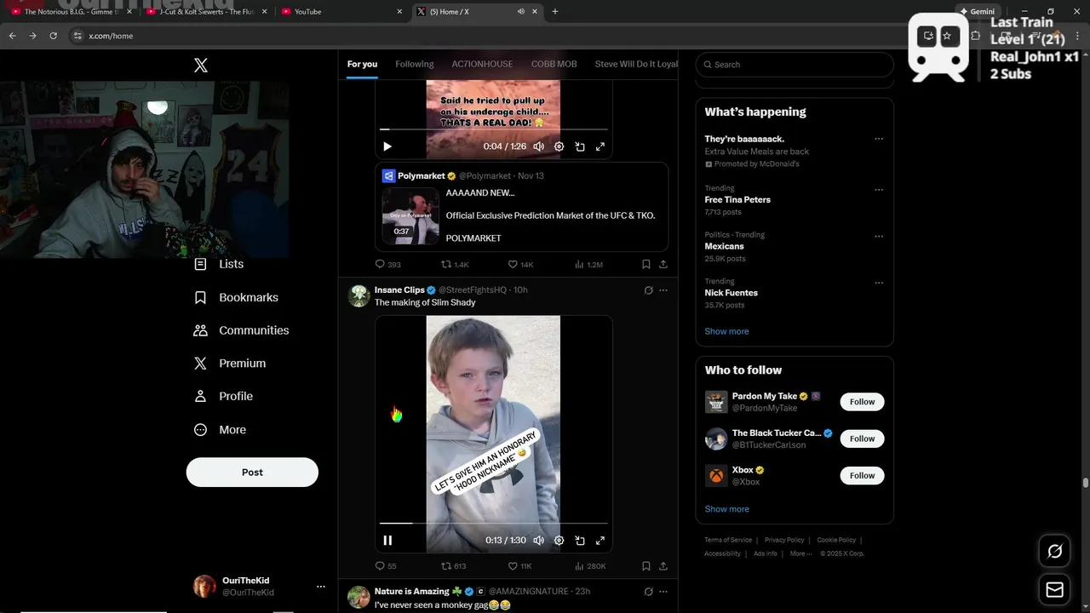Click the Post button
Viewport: 1090px width, 613px height.
click(252, 473)
